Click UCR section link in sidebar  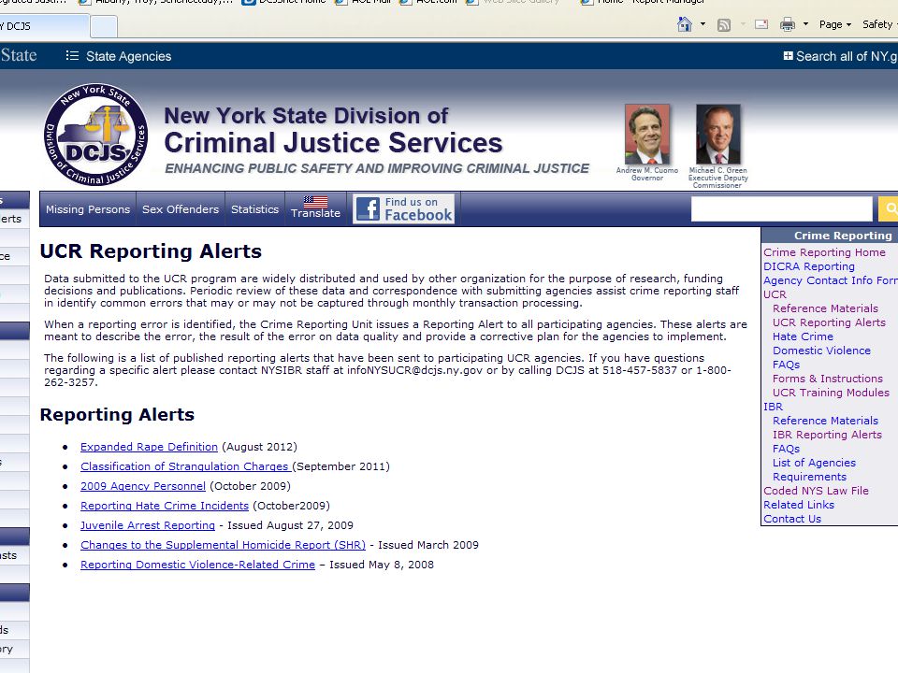(775, 294)
